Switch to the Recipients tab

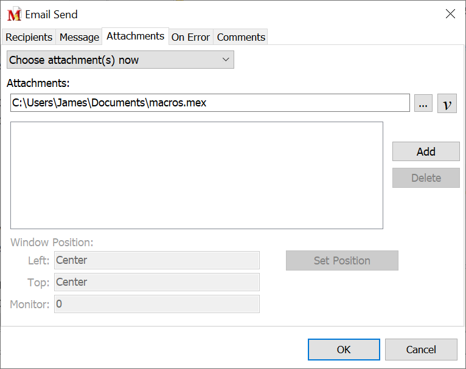pos(29,37)
